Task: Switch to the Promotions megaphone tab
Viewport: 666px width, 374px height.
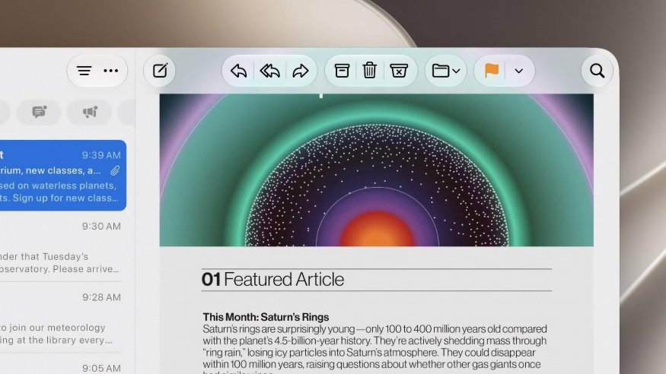Action: (90, 112)
